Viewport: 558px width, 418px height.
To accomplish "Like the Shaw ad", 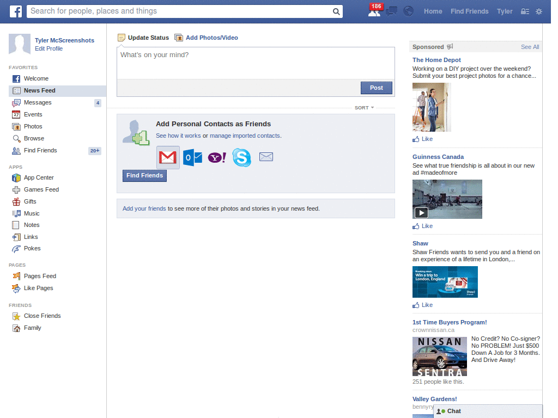I will point(422,305).
